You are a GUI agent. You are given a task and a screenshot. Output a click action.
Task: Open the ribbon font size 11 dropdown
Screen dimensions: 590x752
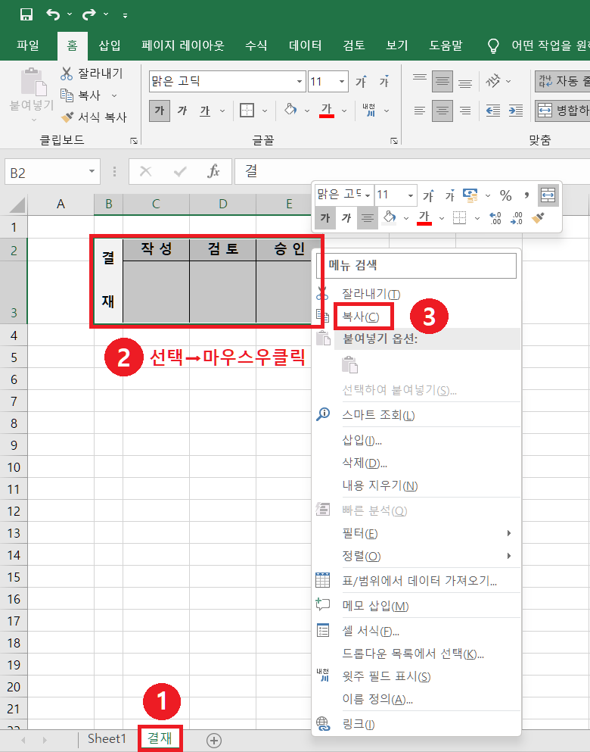click(341, 82)
